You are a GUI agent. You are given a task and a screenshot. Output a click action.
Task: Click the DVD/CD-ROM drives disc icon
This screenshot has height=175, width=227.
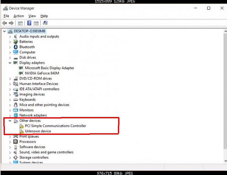point(16,78)
